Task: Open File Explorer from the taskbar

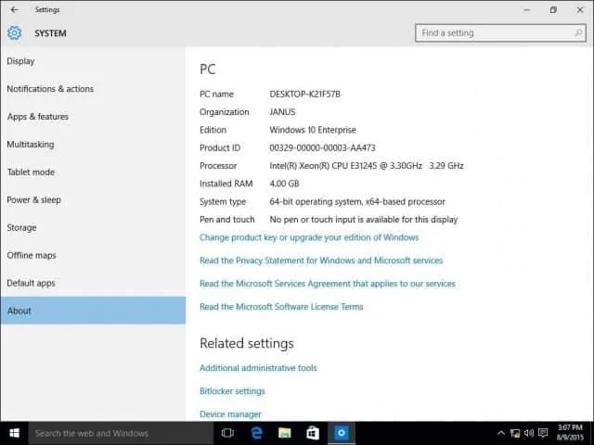Action: (x=285, y=433)
